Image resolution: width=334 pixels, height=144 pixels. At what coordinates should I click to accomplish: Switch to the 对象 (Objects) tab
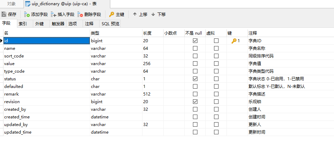[x=11, y=4]
